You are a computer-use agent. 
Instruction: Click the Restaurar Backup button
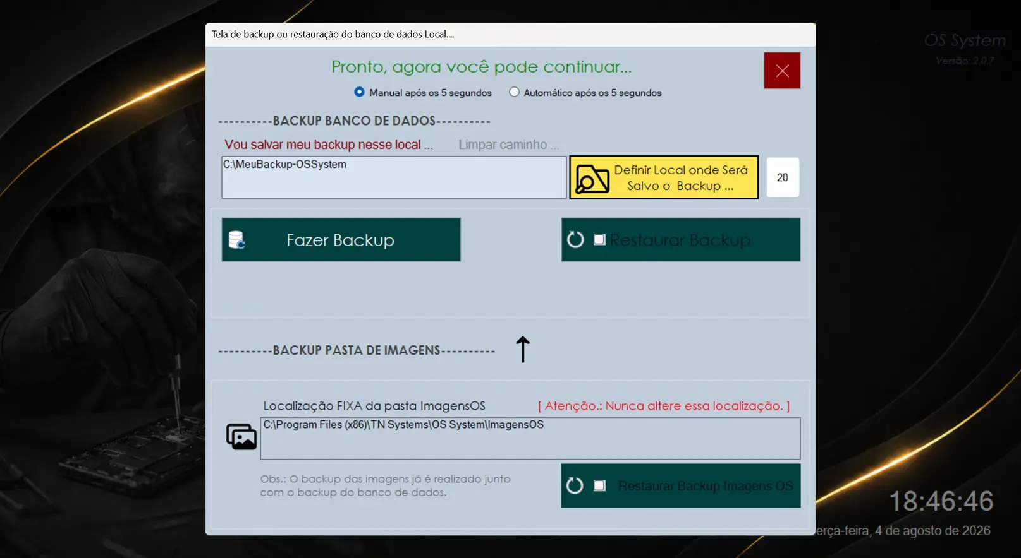(681, 240)
